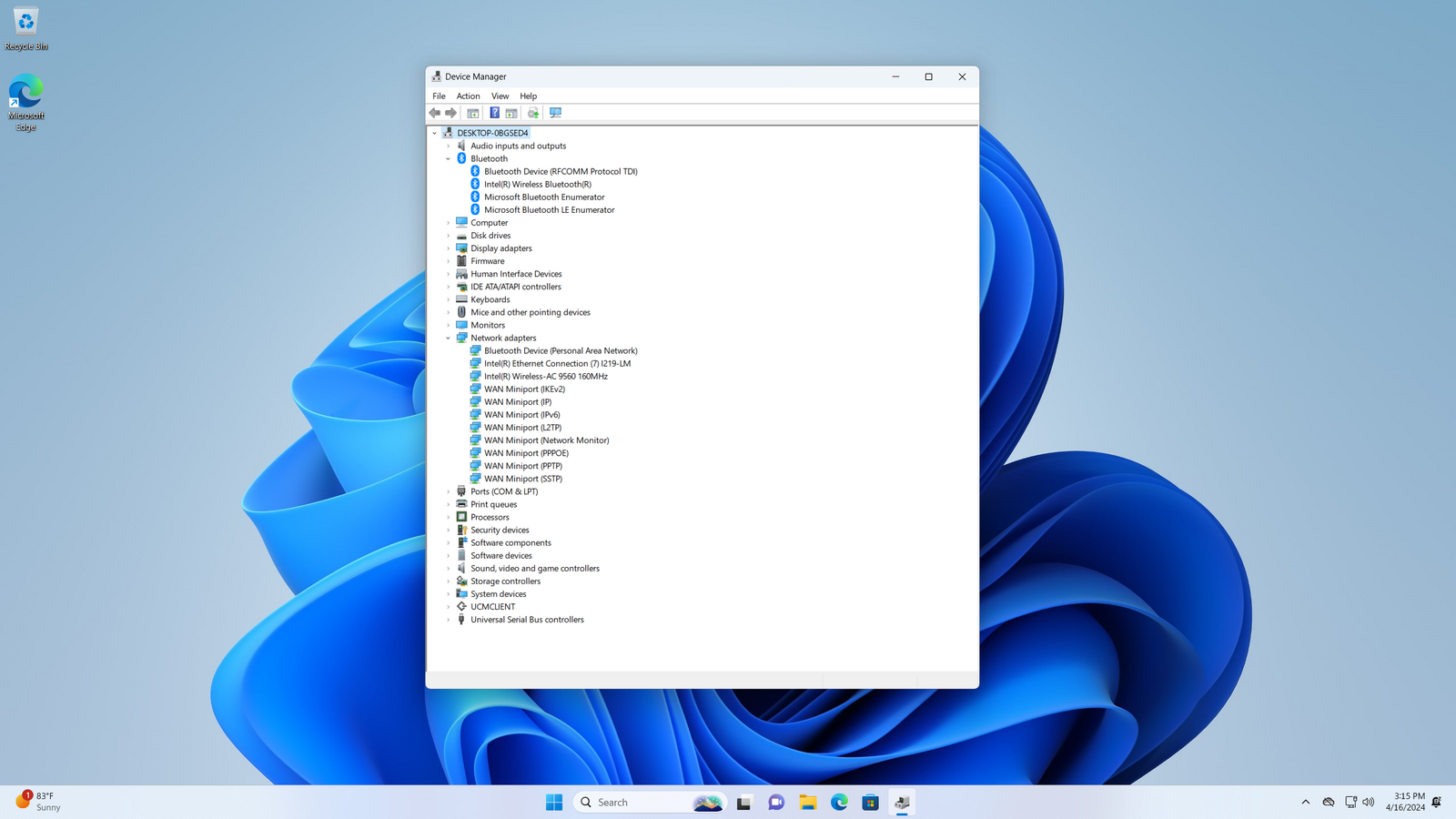
Task: Select WAN Miniport (IKEv2)
Action: (x=524, y=389)
